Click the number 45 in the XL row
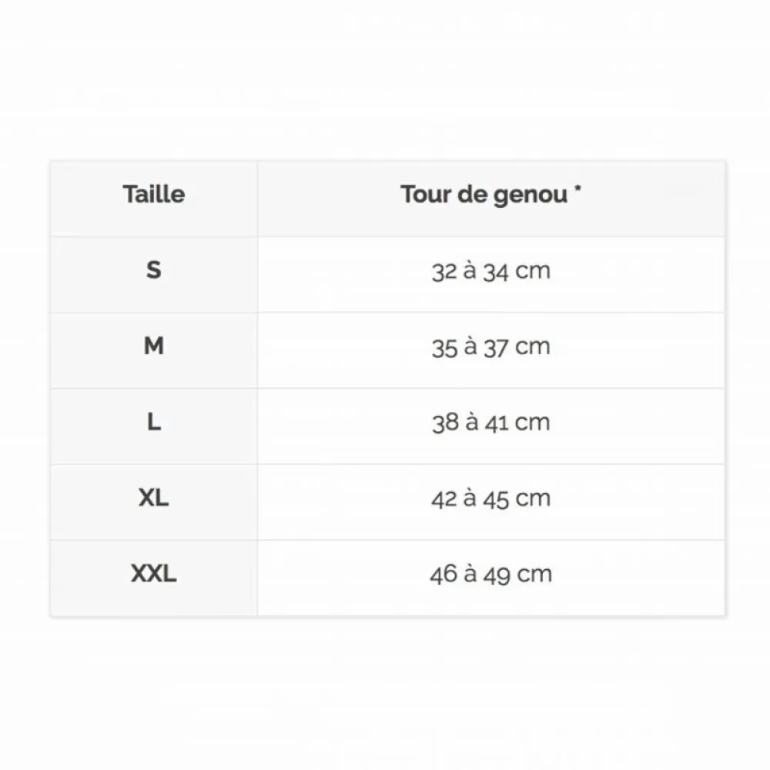The image size is (770, 770). coord(495,499)
